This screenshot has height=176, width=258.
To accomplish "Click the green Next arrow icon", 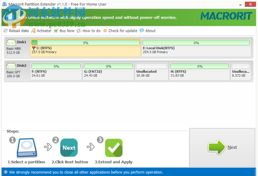I will (216, 147).
